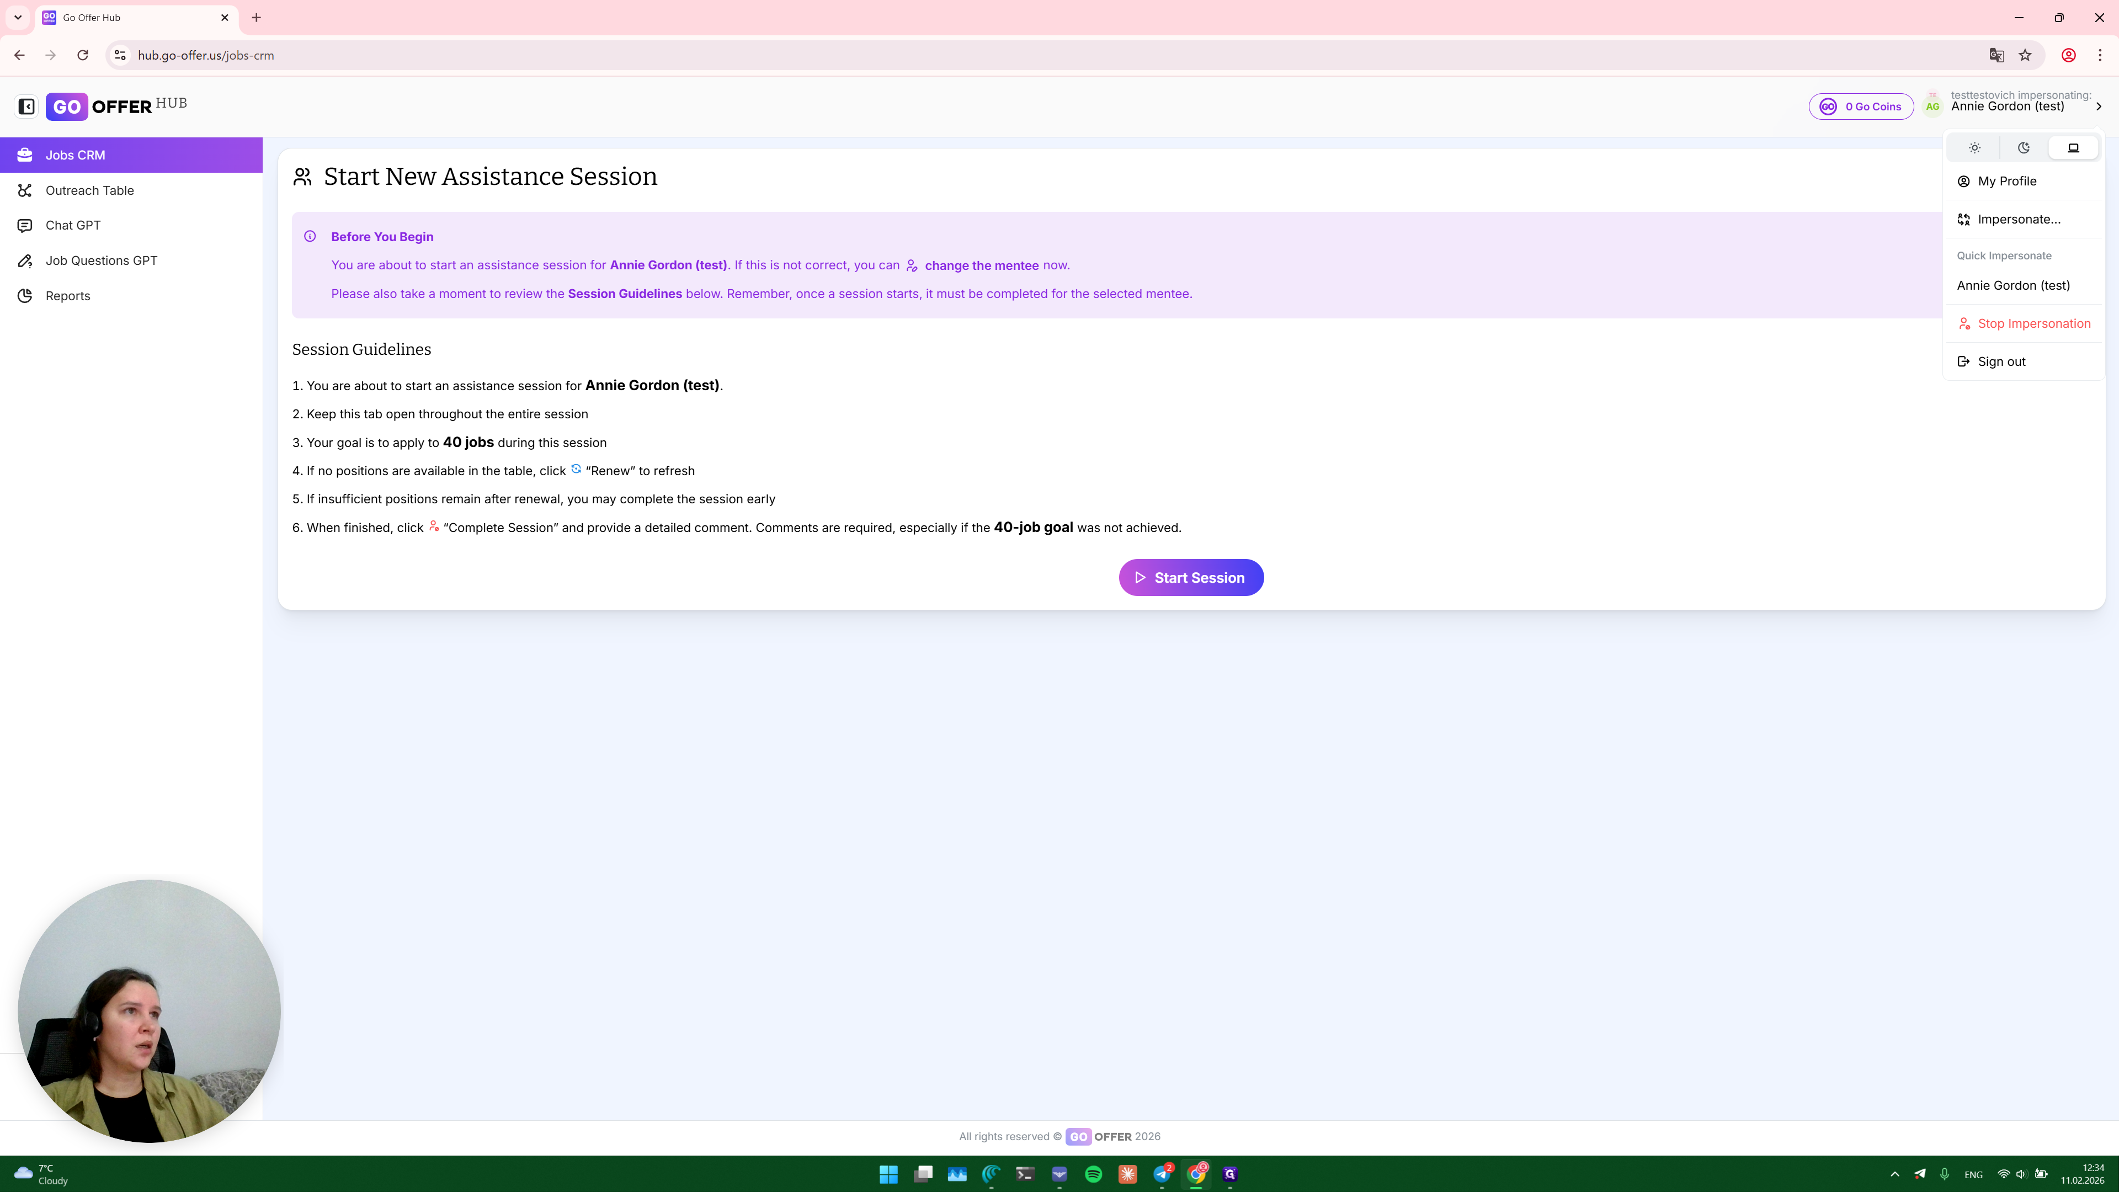Open Outreach Table in sidebar
This screenshot has height=1192, width=2119.
[89, 190]
